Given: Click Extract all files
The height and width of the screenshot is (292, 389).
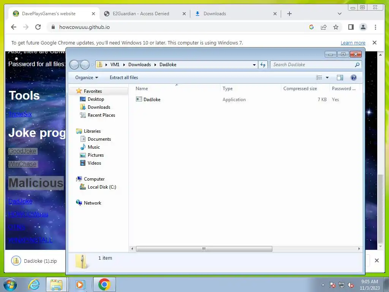Looking at the screenshot, I should coord(124,78).
